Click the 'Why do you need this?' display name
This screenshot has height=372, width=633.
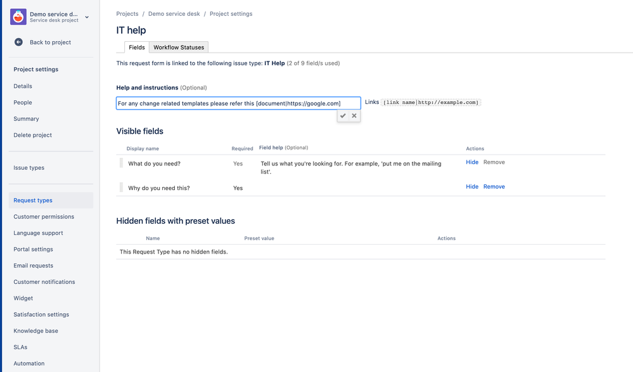point(159,188)
